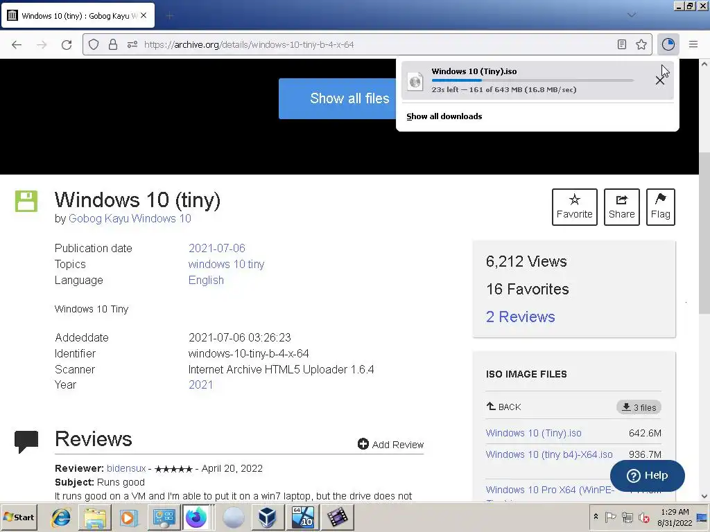Click the 2021 year link
The image size is (710, 532).
click(x=200, y=384)
